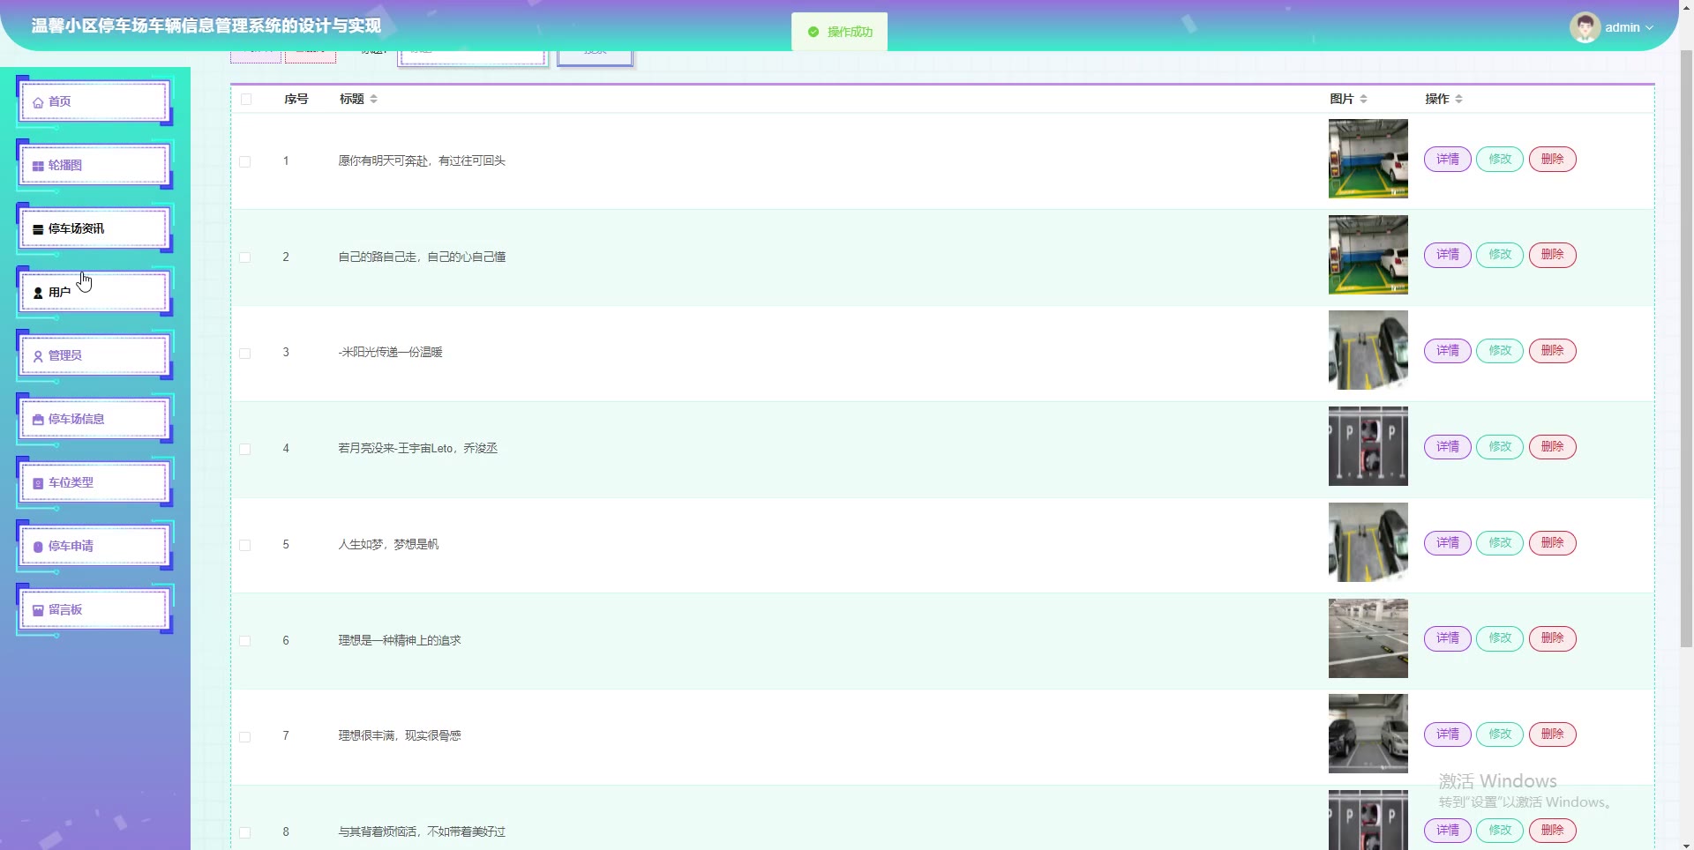Open 详情 for row 2

click(1448, 255)
